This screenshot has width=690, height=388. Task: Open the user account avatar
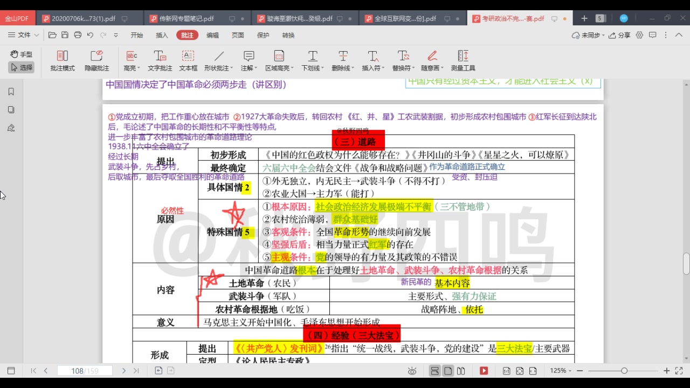(624, 18)
